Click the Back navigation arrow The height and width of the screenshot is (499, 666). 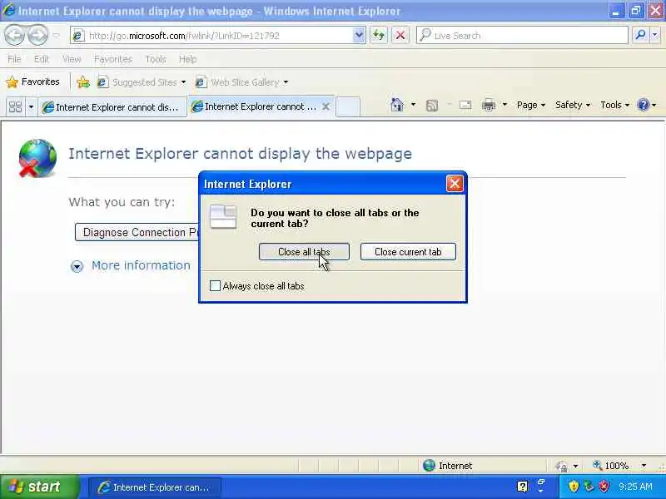pyautogui.click(x=15, y=35)
